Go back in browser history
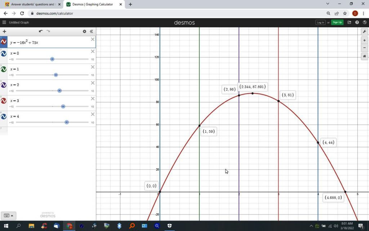 [x=6, y=13]
